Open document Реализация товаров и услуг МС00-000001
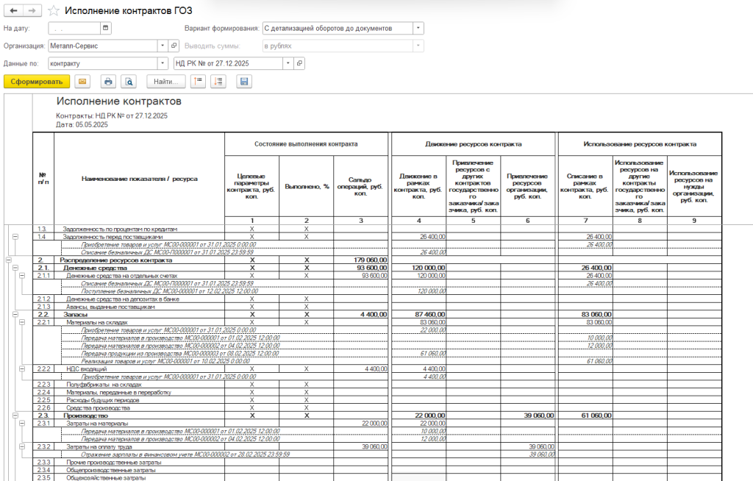Viewport: 753px width, 481px height. click(x=165, y=361)
